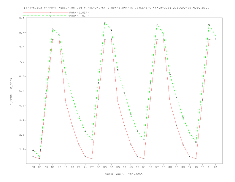Click the 69 forecast hour tick label
The height and width of the screenshot is (182, 235).
point(183,167)
